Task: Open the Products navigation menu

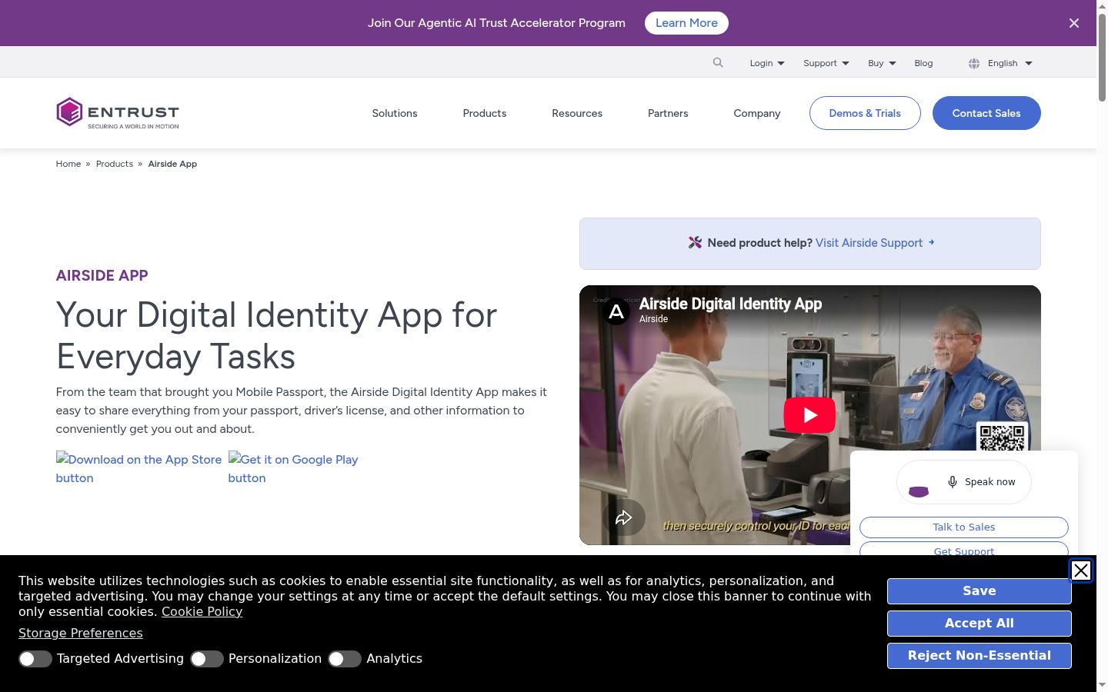Action: tap(485, 113)
